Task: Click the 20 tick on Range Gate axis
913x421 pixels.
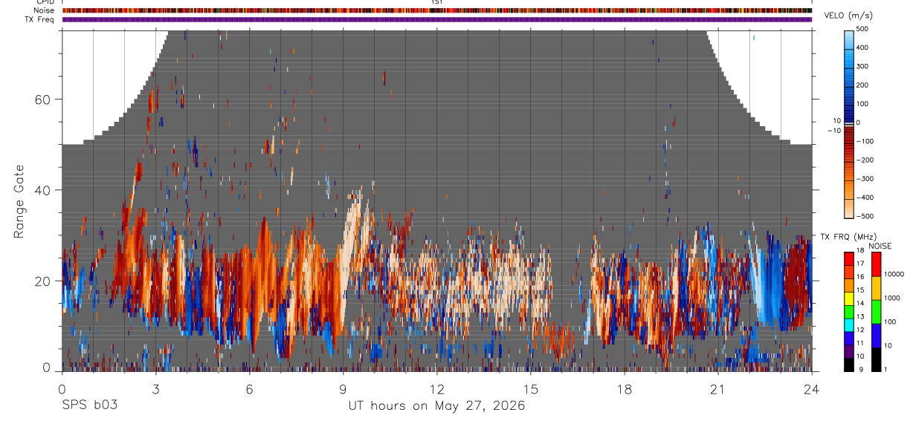Action: tap(42, 281)
